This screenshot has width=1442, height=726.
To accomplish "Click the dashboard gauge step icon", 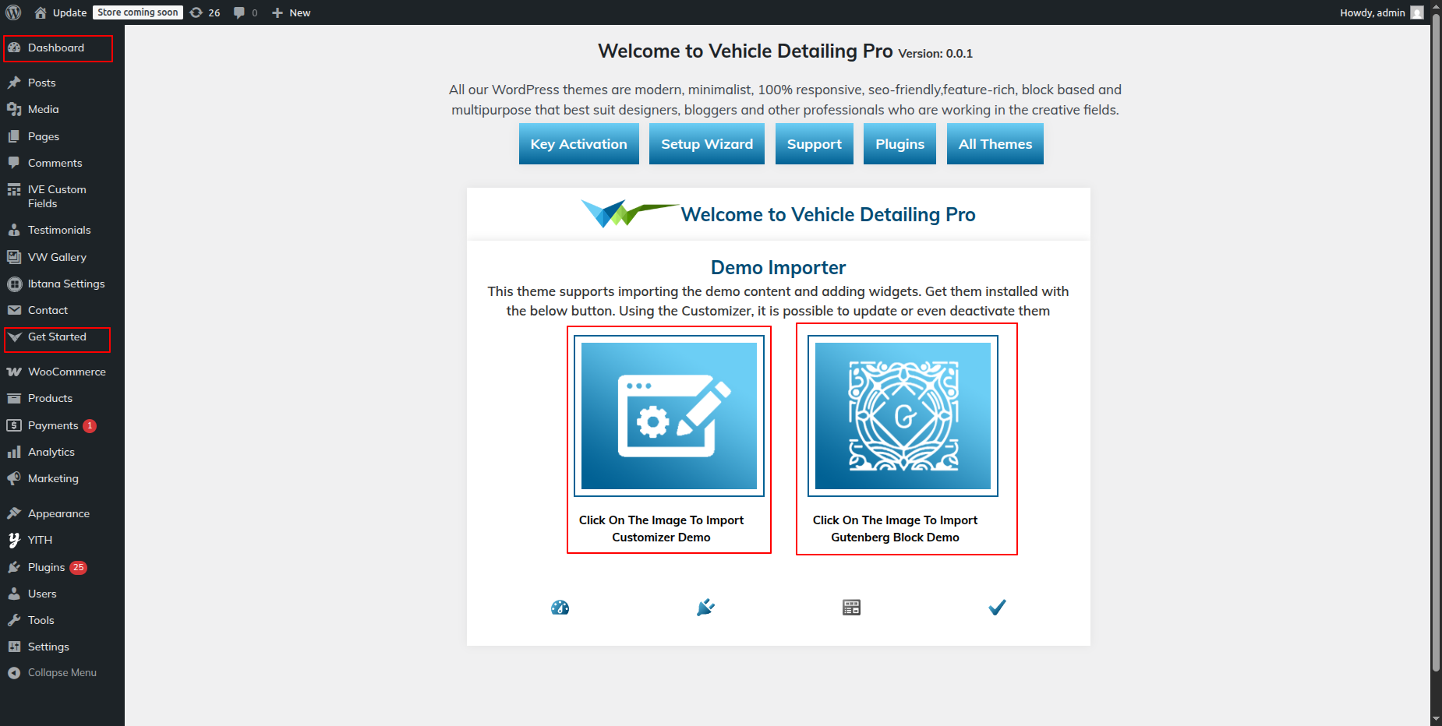I will pyautogui.click(x=560, y=608).
